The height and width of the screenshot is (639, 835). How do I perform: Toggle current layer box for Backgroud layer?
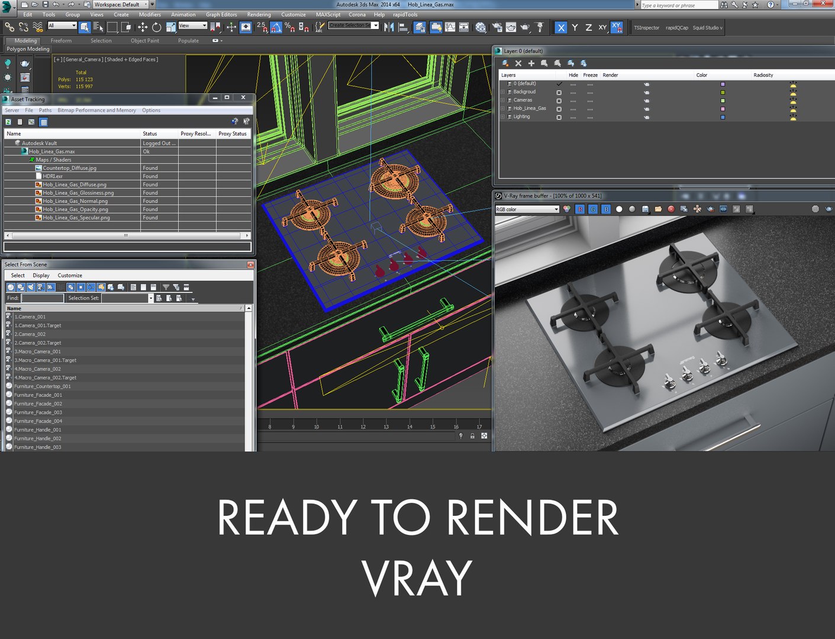[x=559, y=92]
